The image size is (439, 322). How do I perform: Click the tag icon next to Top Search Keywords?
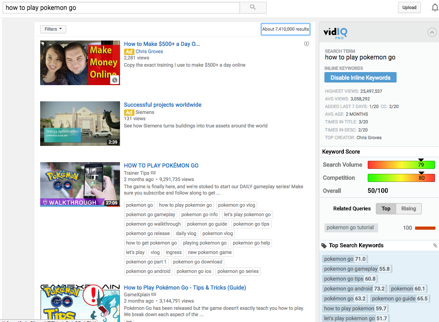coord(324,246)
